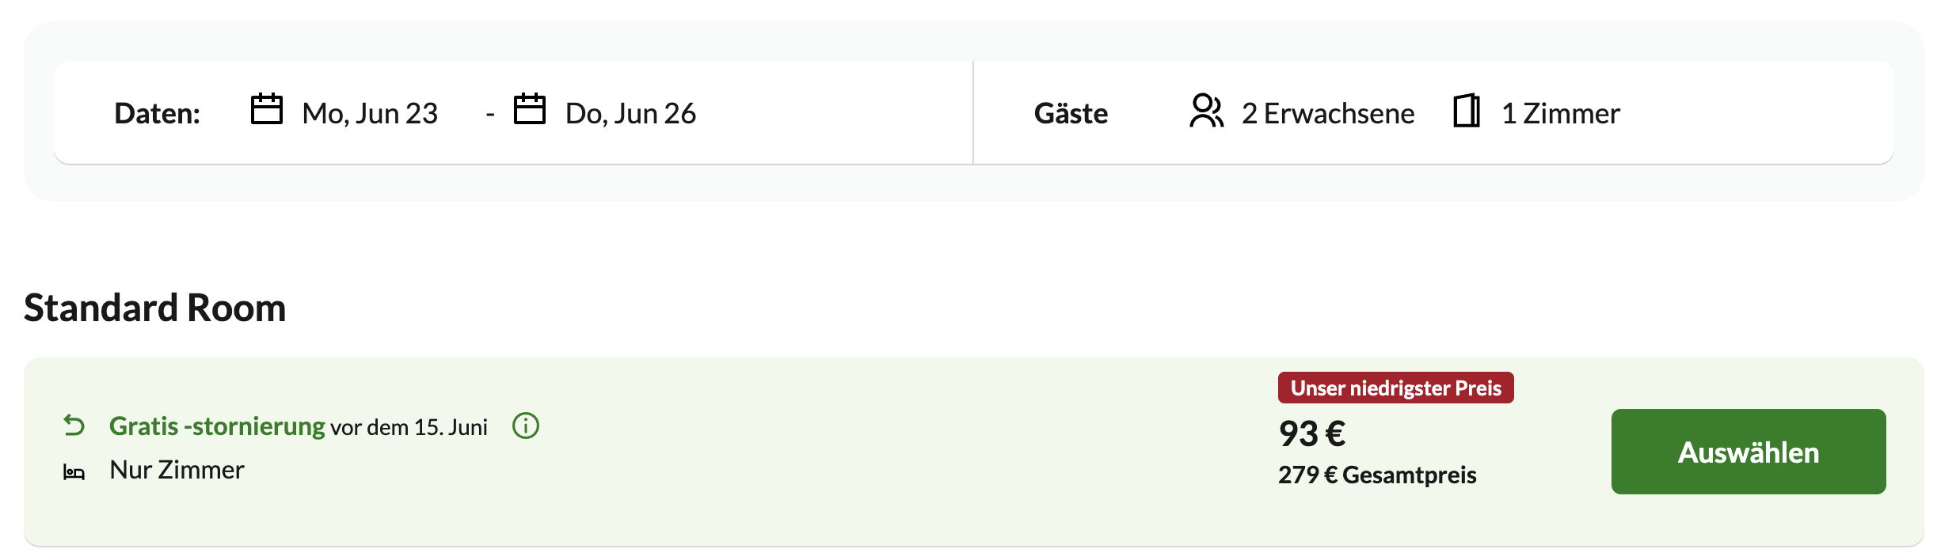1937x560 pixels.
Task: Select the Auswählen button
Action: point(1749,452)
